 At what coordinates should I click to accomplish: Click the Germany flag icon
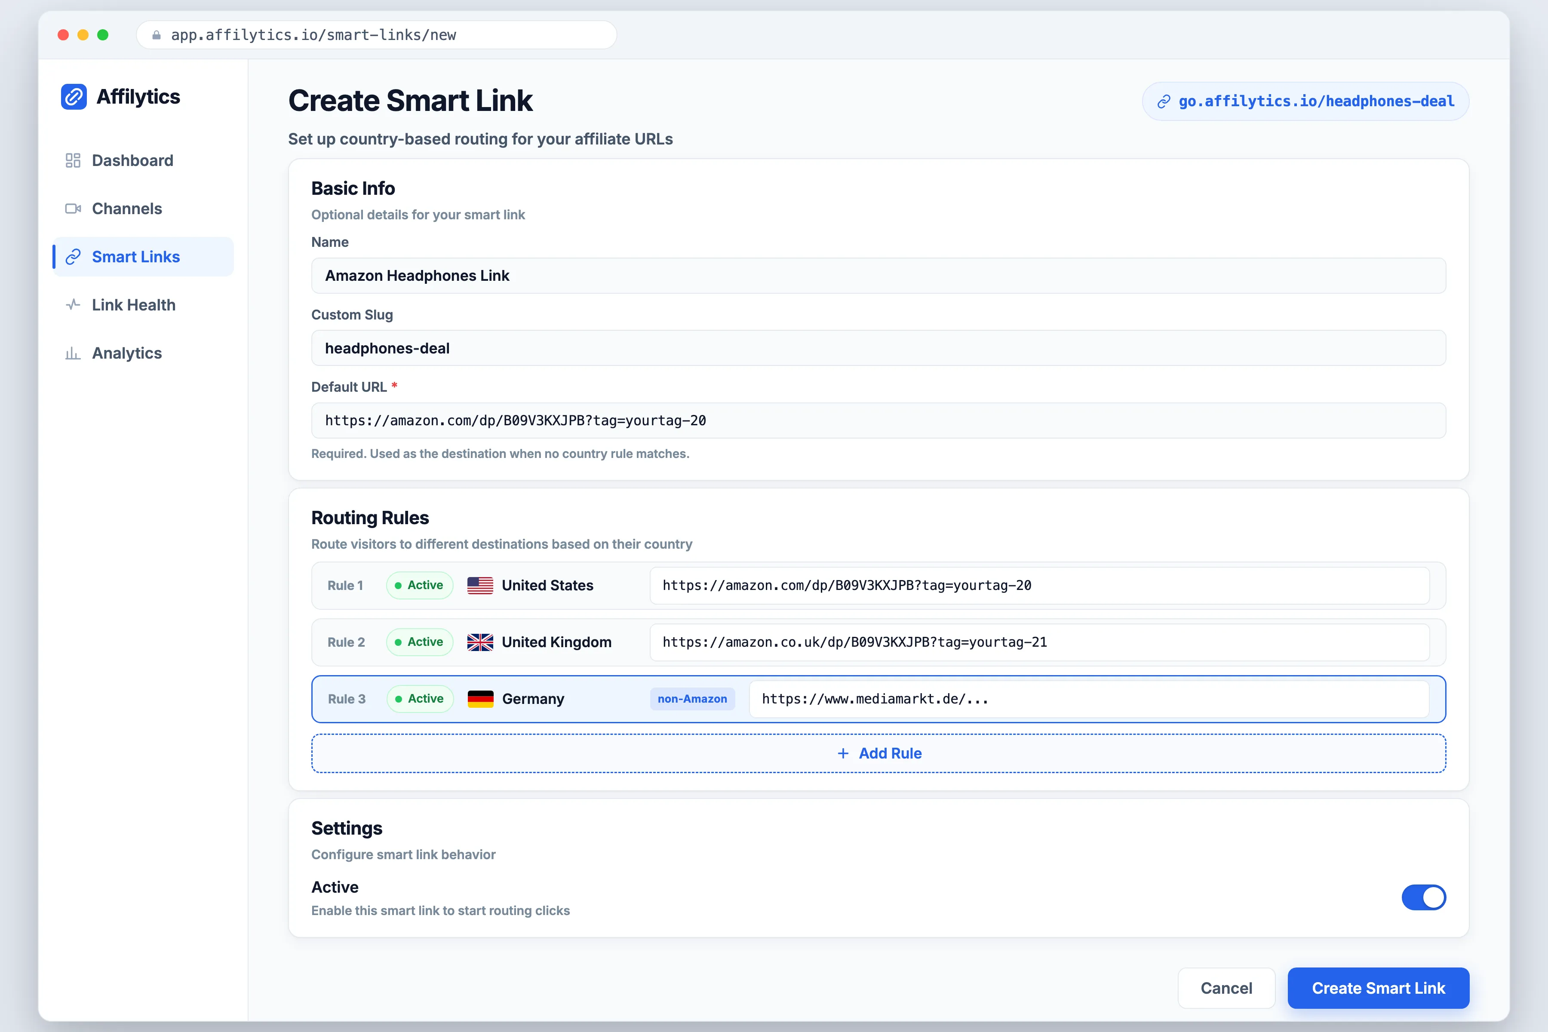480,699
